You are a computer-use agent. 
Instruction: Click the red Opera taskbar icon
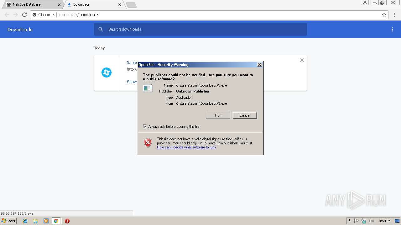click(67, 221)
